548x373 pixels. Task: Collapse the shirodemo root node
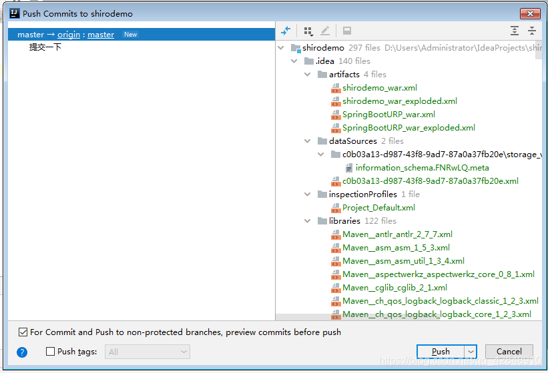tap(281, 48)
